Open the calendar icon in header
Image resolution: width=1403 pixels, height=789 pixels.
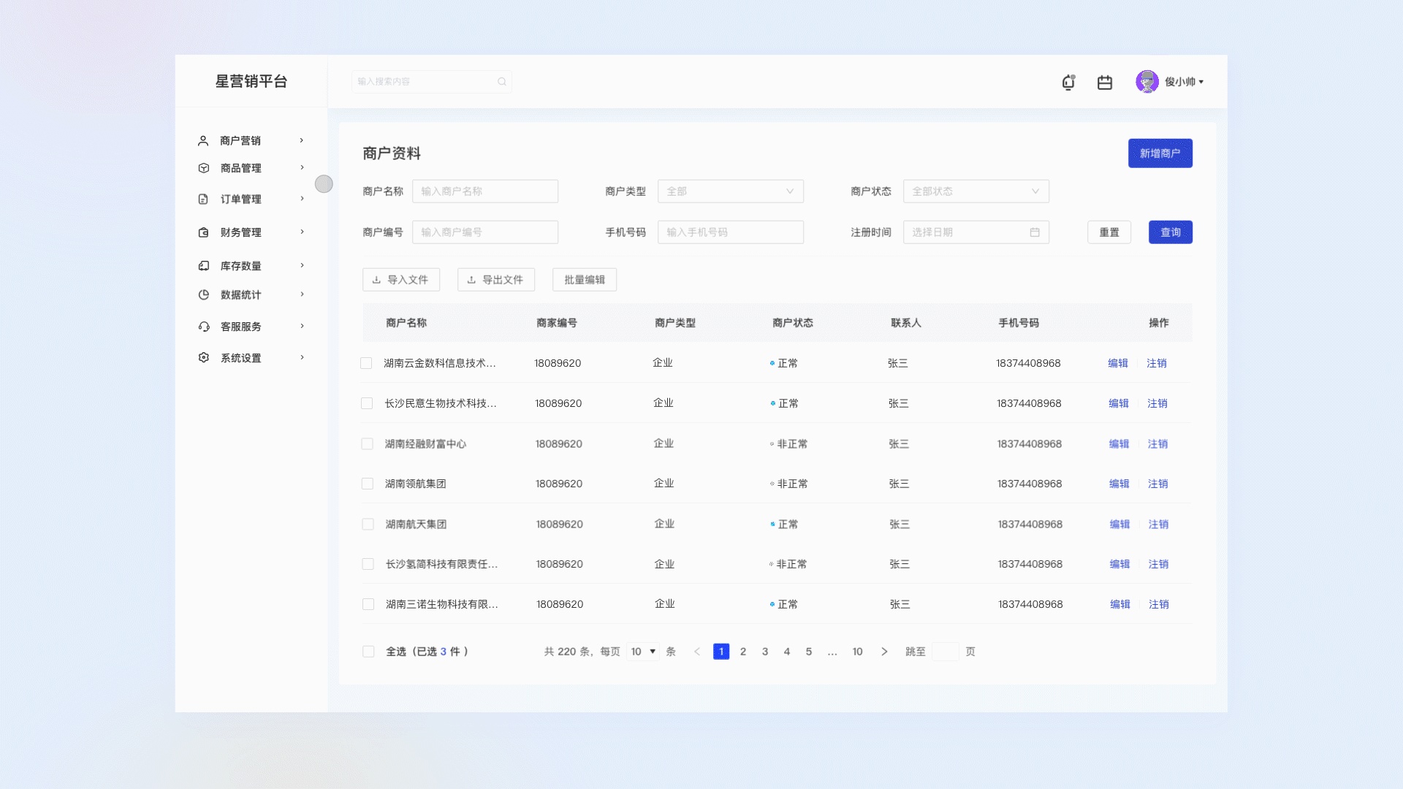click(x=1105, y=83)
